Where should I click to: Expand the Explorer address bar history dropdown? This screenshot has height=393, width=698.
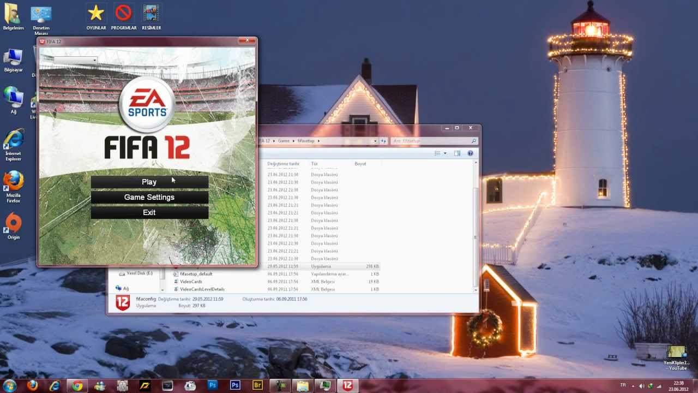375,141
